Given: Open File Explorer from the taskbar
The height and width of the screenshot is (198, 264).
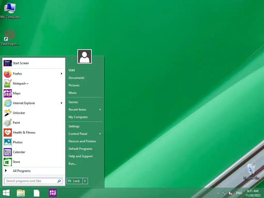Looking at the screenshot, I should (21, 193).
